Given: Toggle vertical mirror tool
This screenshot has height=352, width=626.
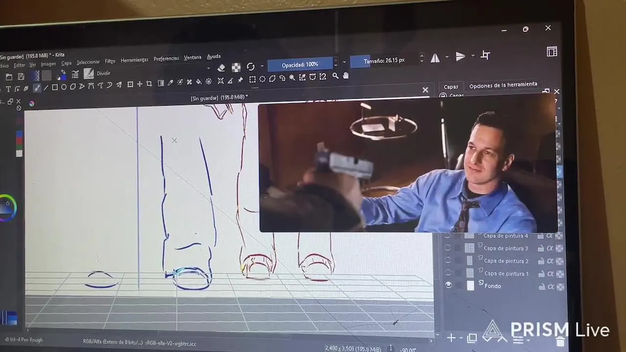Looking at the screenshot, I should tap(460, 57).
